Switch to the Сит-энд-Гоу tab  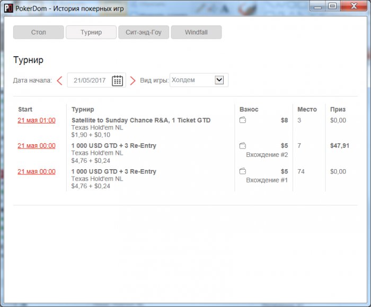(x=144, y=32)
